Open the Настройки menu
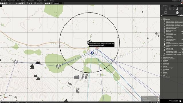The height and width of the screenshot is (103, 183). pyautogui.click(x=39, y=1)
